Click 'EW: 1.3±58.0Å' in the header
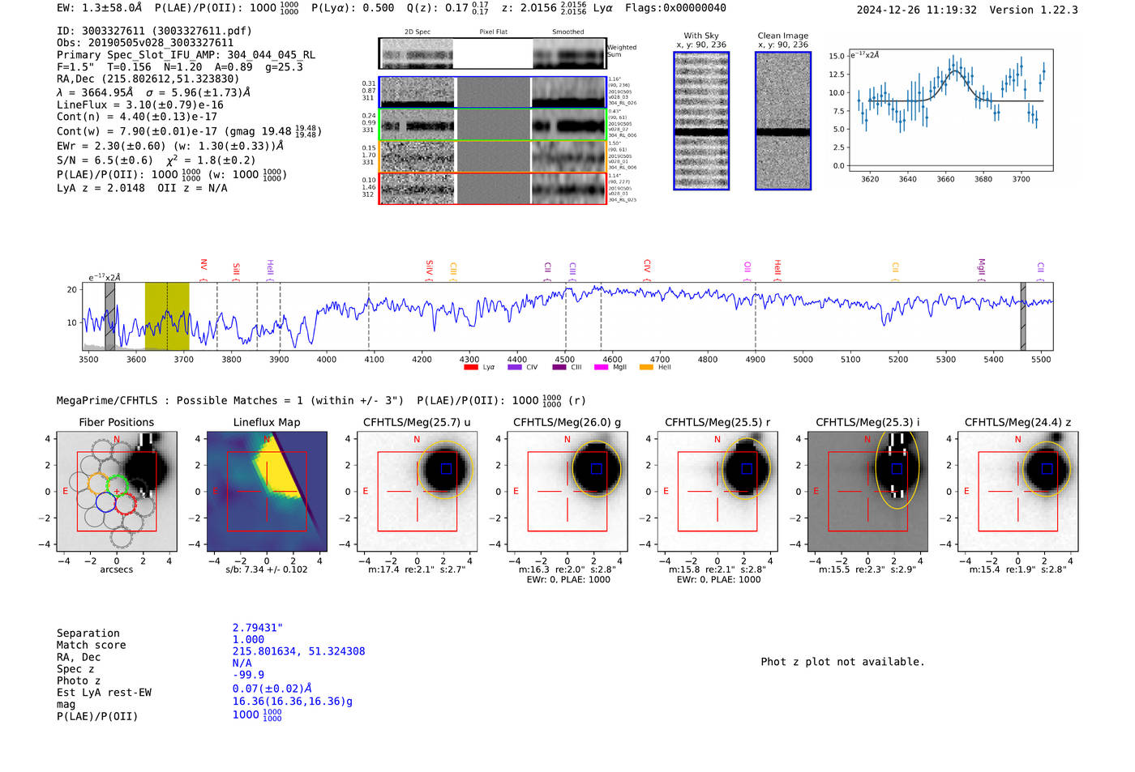This screenshot has height=772, width=1135. coord(99,8)
